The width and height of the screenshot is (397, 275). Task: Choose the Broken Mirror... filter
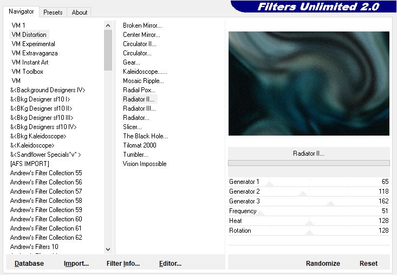coord(142,25)
